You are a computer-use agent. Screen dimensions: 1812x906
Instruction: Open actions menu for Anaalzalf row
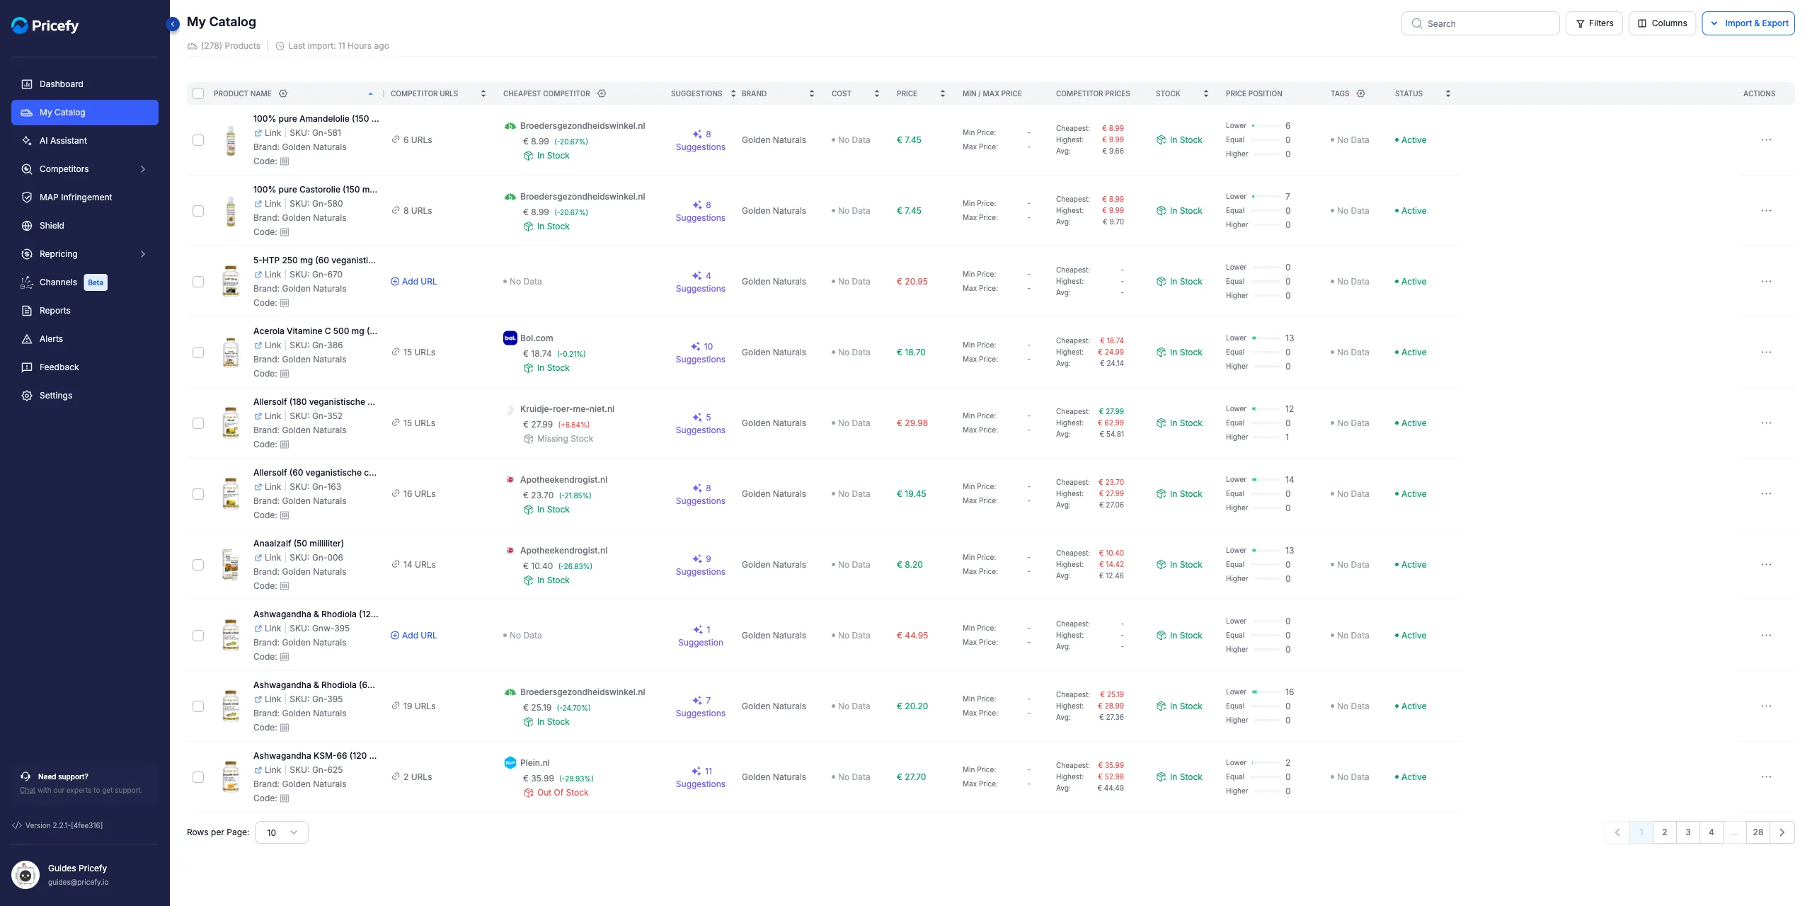1766,565
